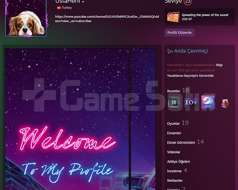Image resolution: width=238 pixels, height=190 pixels.
Task: Click the Profili Düzenle button
Action: [x=180, y=33]
